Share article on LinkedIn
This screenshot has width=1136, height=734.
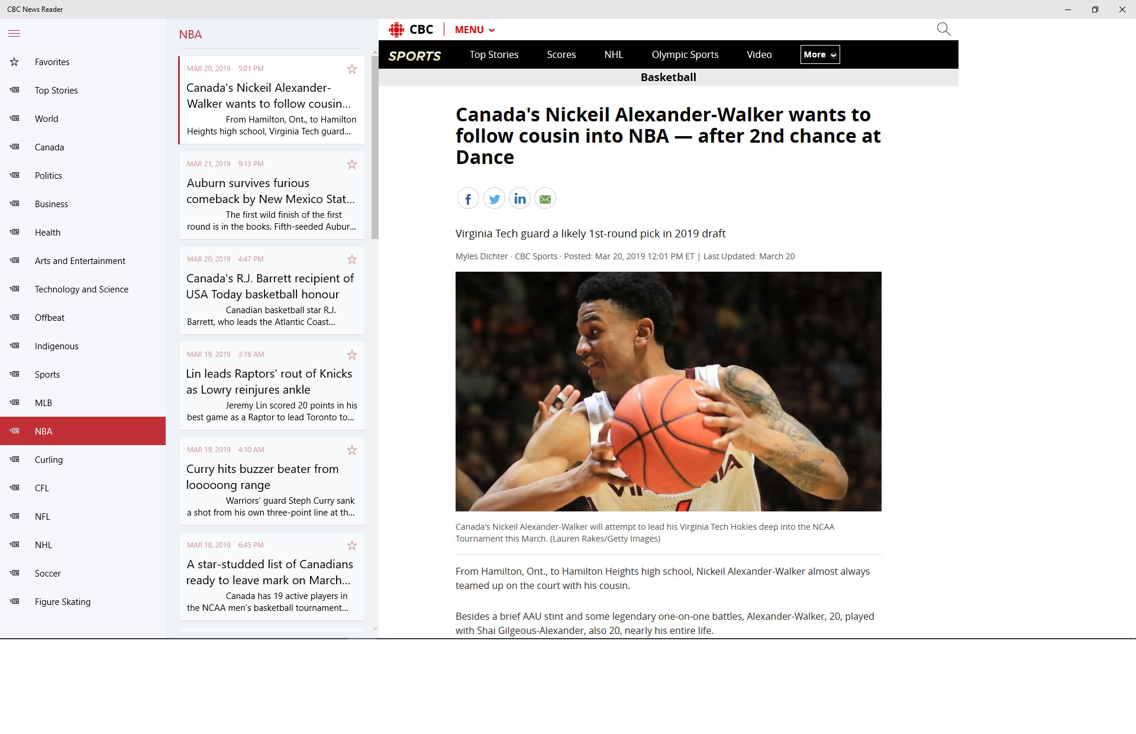tap(519, 199)
